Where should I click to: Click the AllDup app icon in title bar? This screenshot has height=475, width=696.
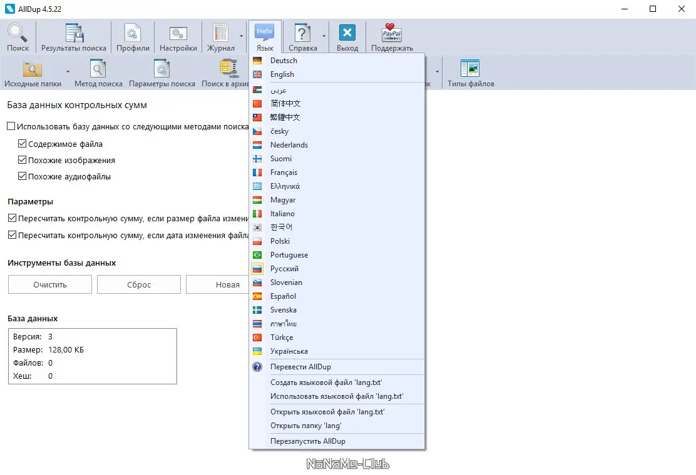click(10, 9)
